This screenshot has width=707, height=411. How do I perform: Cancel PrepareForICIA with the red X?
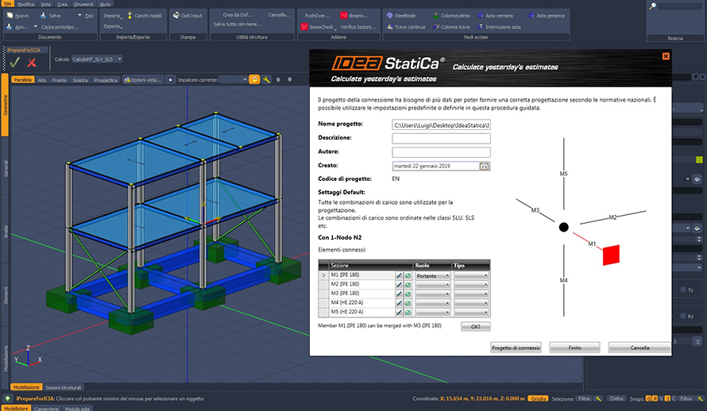[x=31, y=63]
